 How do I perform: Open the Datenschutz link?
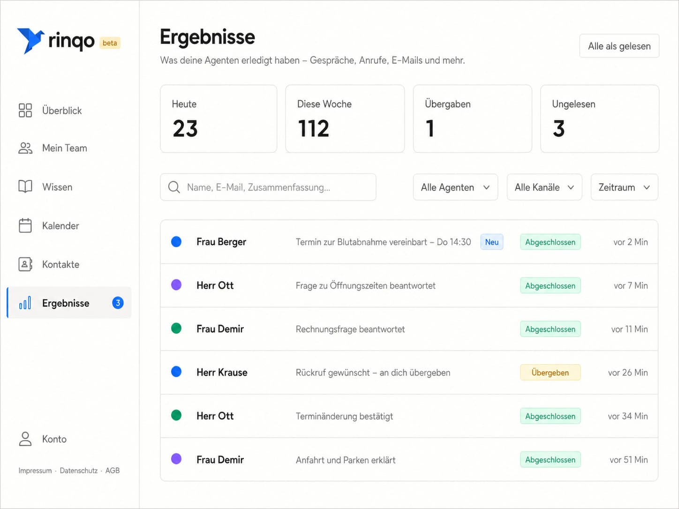(79, 471)
